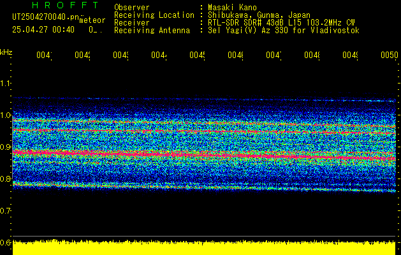Click the 0048 time axis marker
Image resolution: width=401 pixels, height=255 pixels.
(x=312, y=55)
